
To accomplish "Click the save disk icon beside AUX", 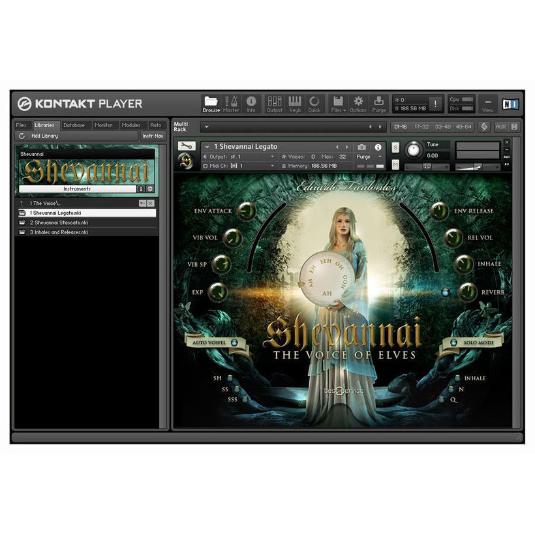I will point(514,127).
